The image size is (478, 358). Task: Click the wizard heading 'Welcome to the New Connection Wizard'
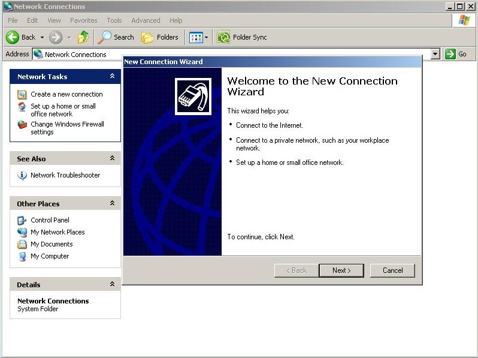pyautogui.click(x=313, y=86)
